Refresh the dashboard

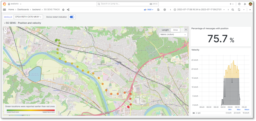coord(239,10)
